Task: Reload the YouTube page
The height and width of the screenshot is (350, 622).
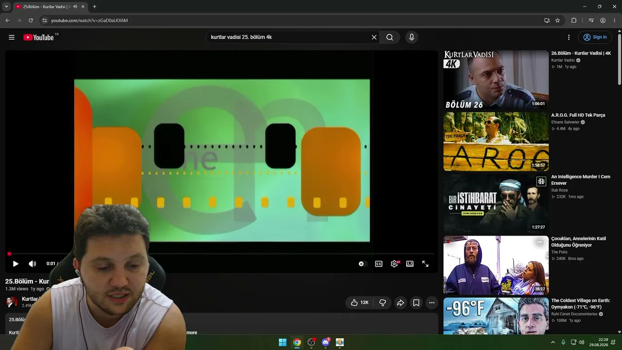Action: click(x=31, y=20)
